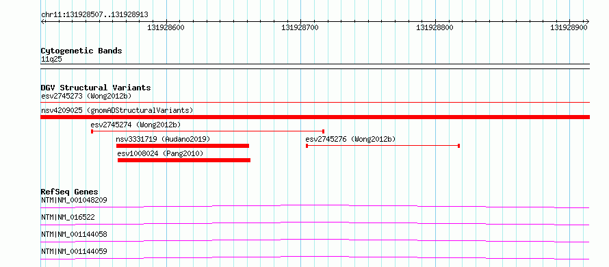This screenshot has height=267, width=609.
Task: Click the esv1008024 red variant bar
Action: click(x=184, y=160)
